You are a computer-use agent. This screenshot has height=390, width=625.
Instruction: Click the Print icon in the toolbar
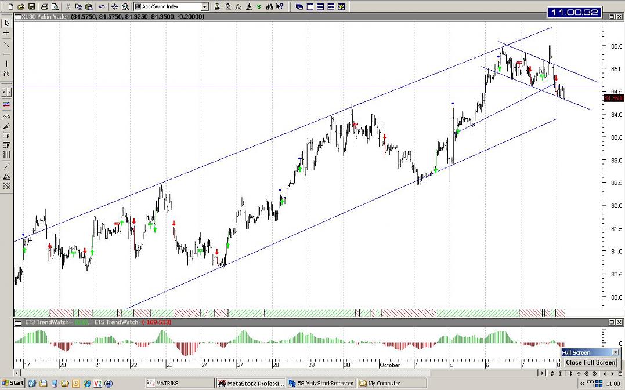click(45, 7)
